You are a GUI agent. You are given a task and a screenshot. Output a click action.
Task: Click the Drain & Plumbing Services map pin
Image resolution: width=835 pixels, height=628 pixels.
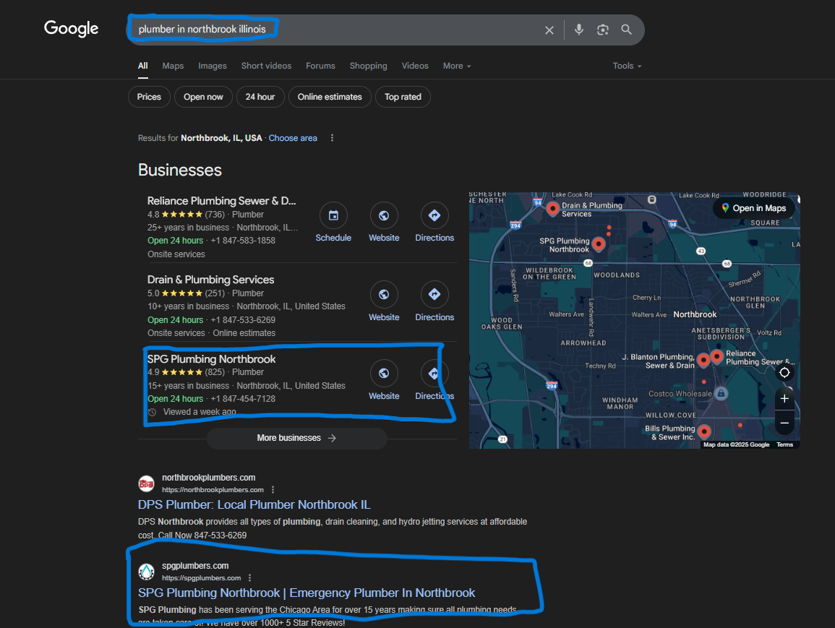click(553, 209)
